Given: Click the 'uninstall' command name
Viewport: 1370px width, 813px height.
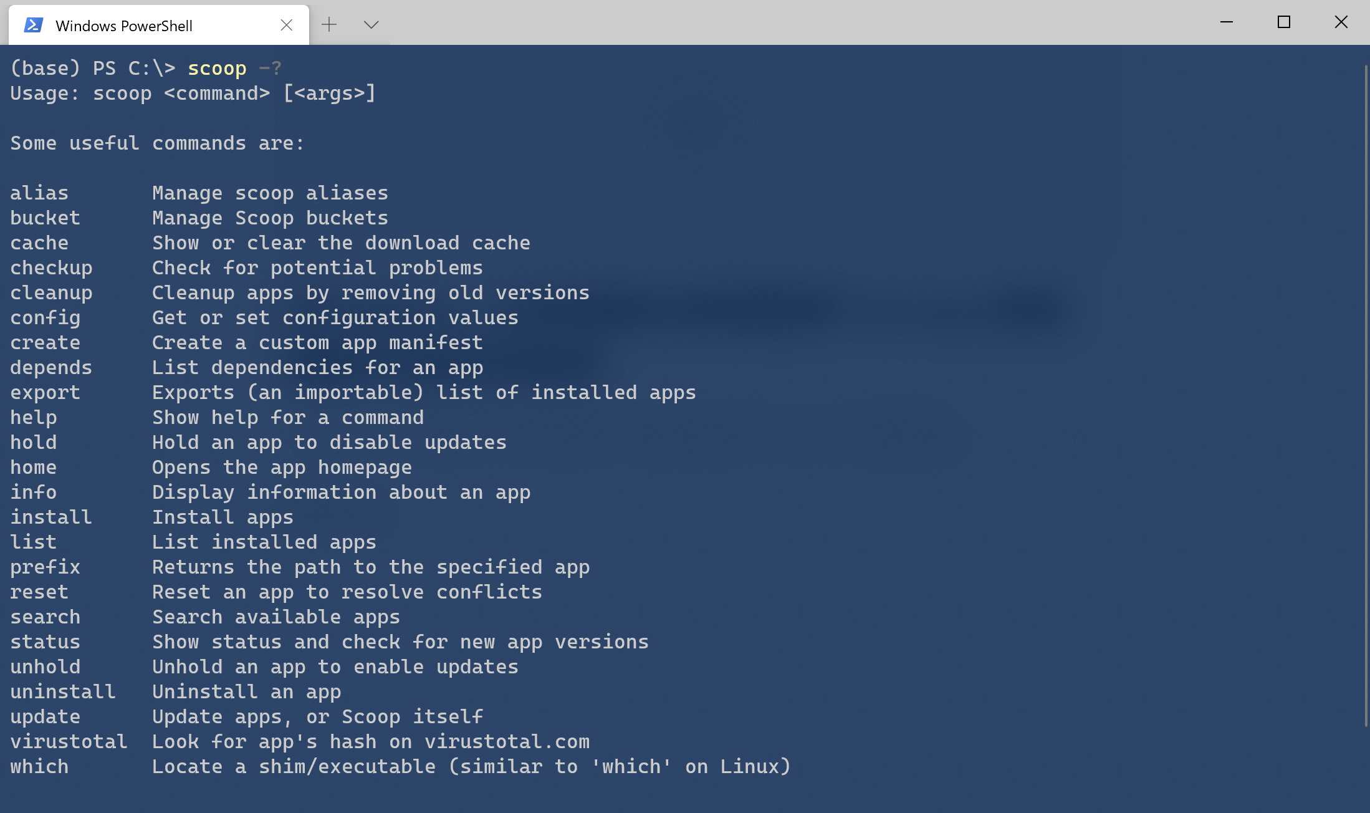Looking at the screenshot, I should [x=63, y=691].
